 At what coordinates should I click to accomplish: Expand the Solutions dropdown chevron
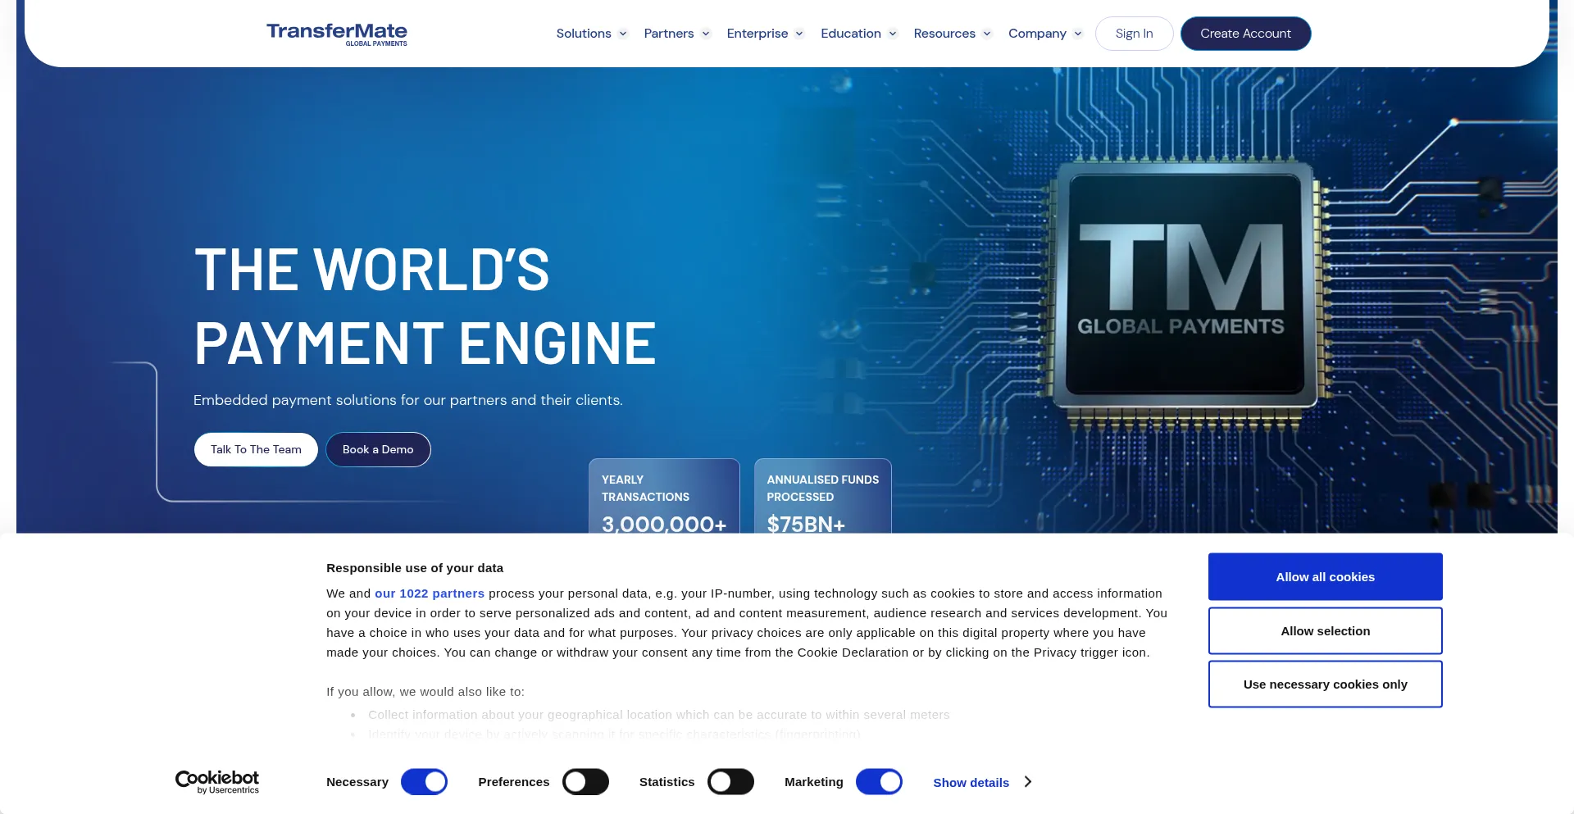623,34
